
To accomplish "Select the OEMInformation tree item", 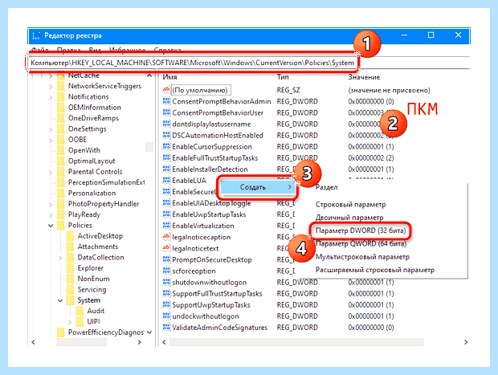I will pos(94,108).
